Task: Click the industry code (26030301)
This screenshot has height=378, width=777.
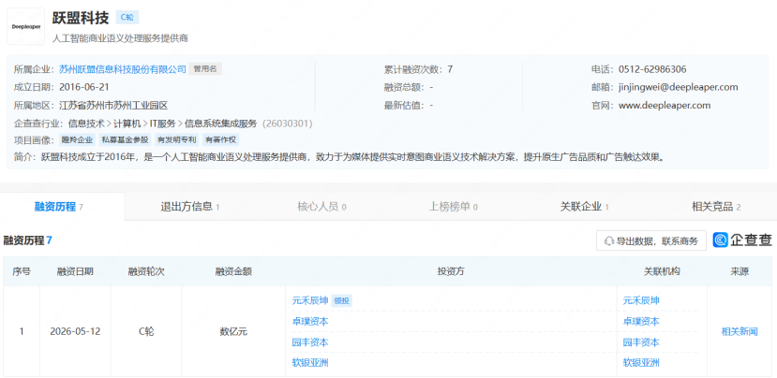Action: pos(288,124)
